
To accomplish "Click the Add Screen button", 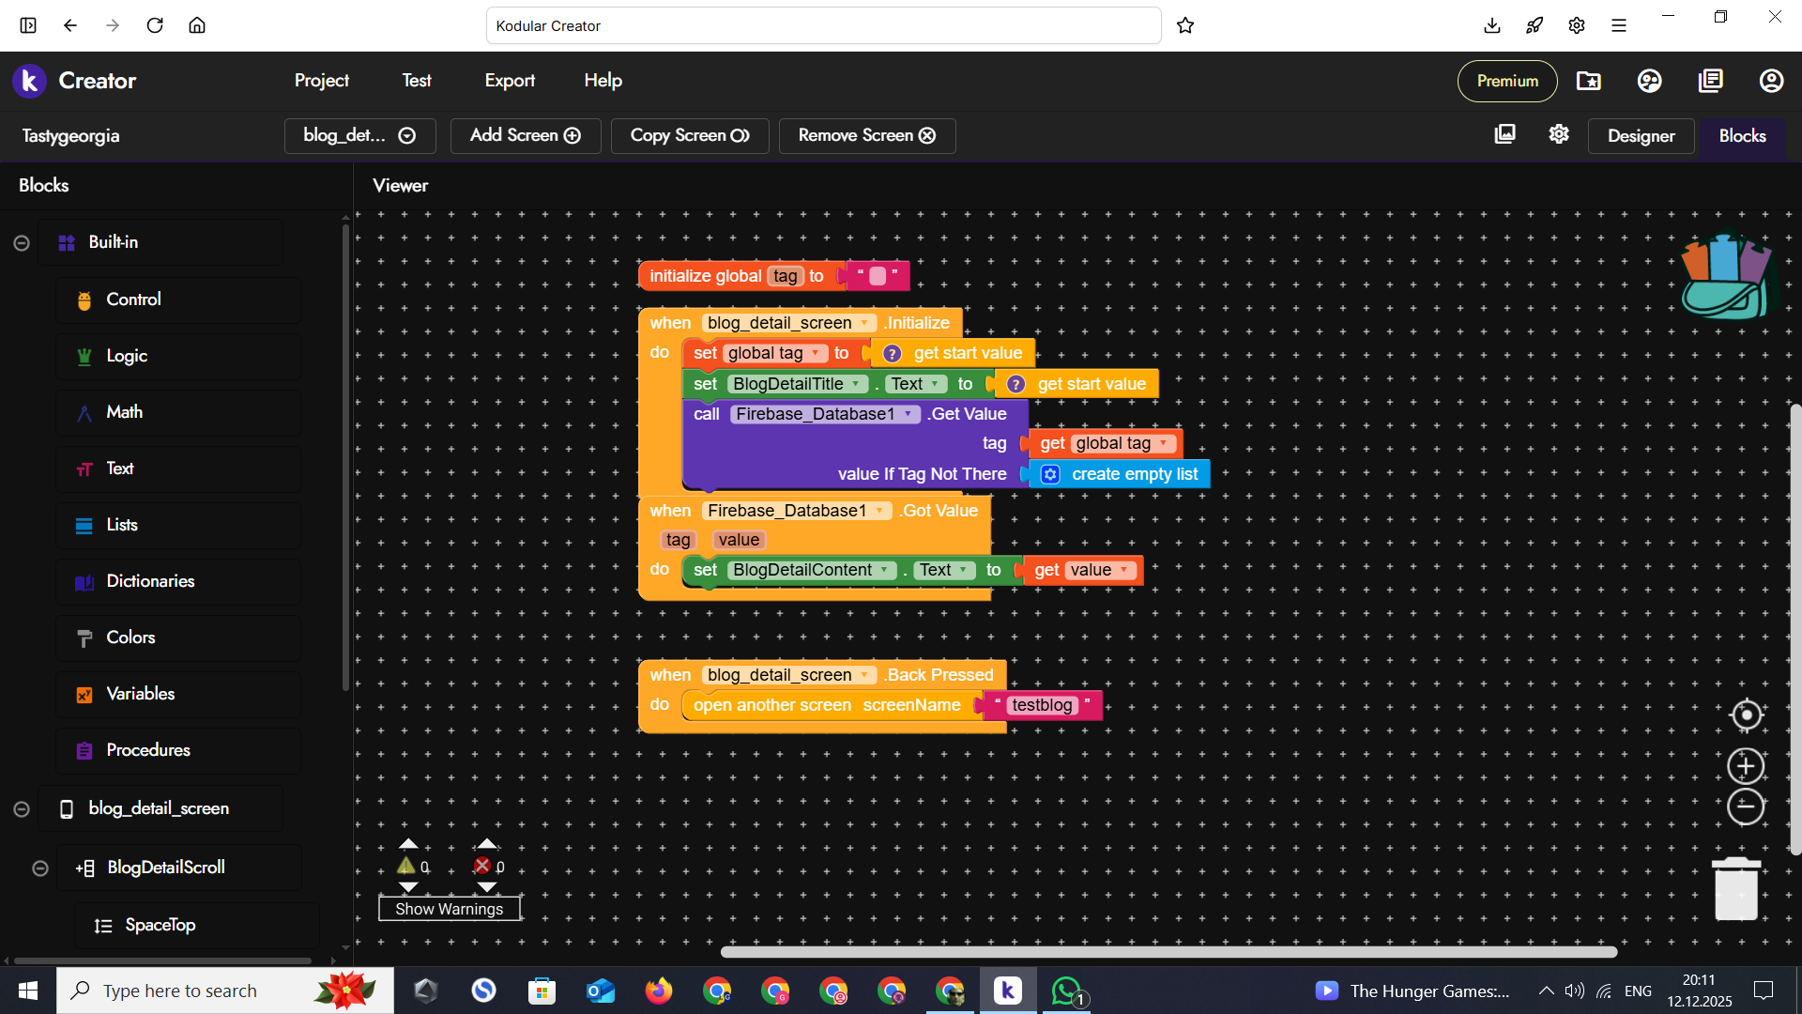I will (x=525, y=135).
